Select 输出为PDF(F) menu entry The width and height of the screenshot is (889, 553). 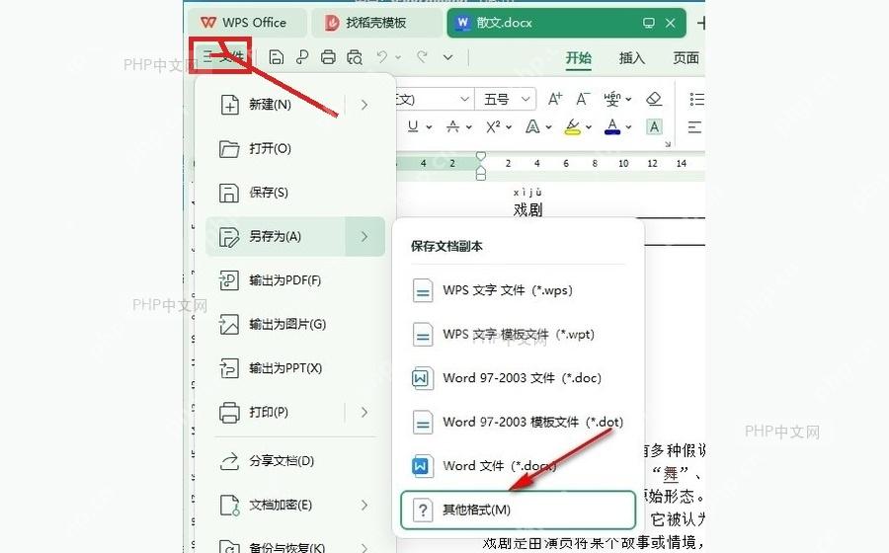tap(295, 280)
